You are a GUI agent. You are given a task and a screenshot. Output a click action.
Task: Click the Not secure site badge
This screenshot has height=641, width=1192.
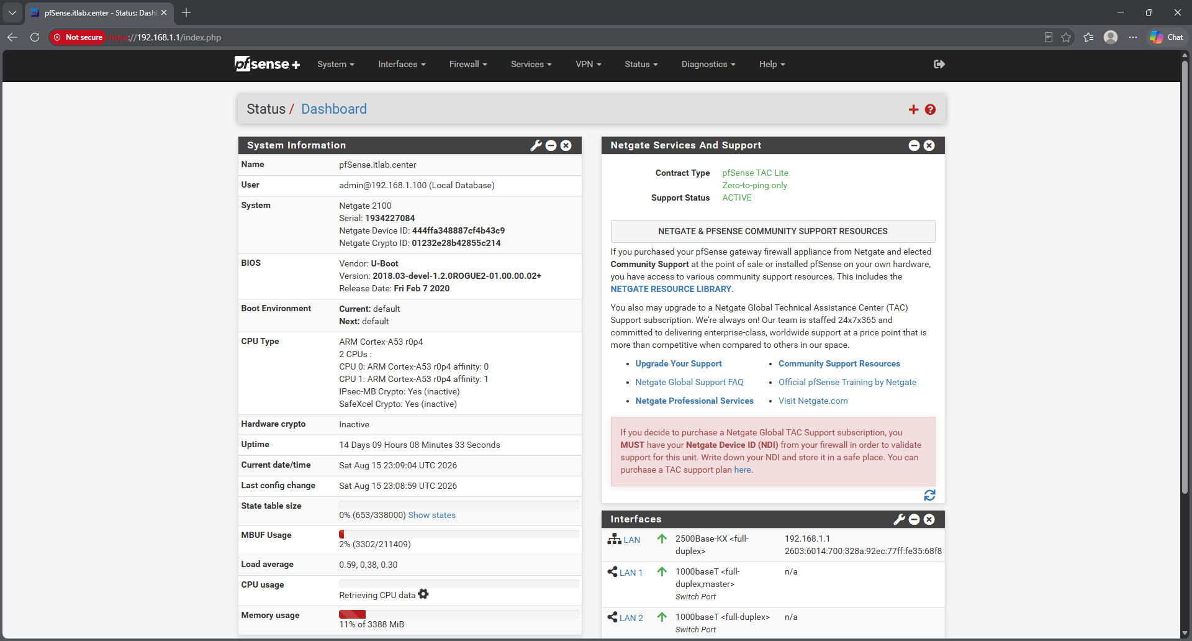78,37
